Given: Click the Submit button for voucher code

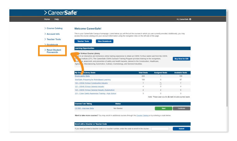Looking at the screenshot, I should point(181,129).
